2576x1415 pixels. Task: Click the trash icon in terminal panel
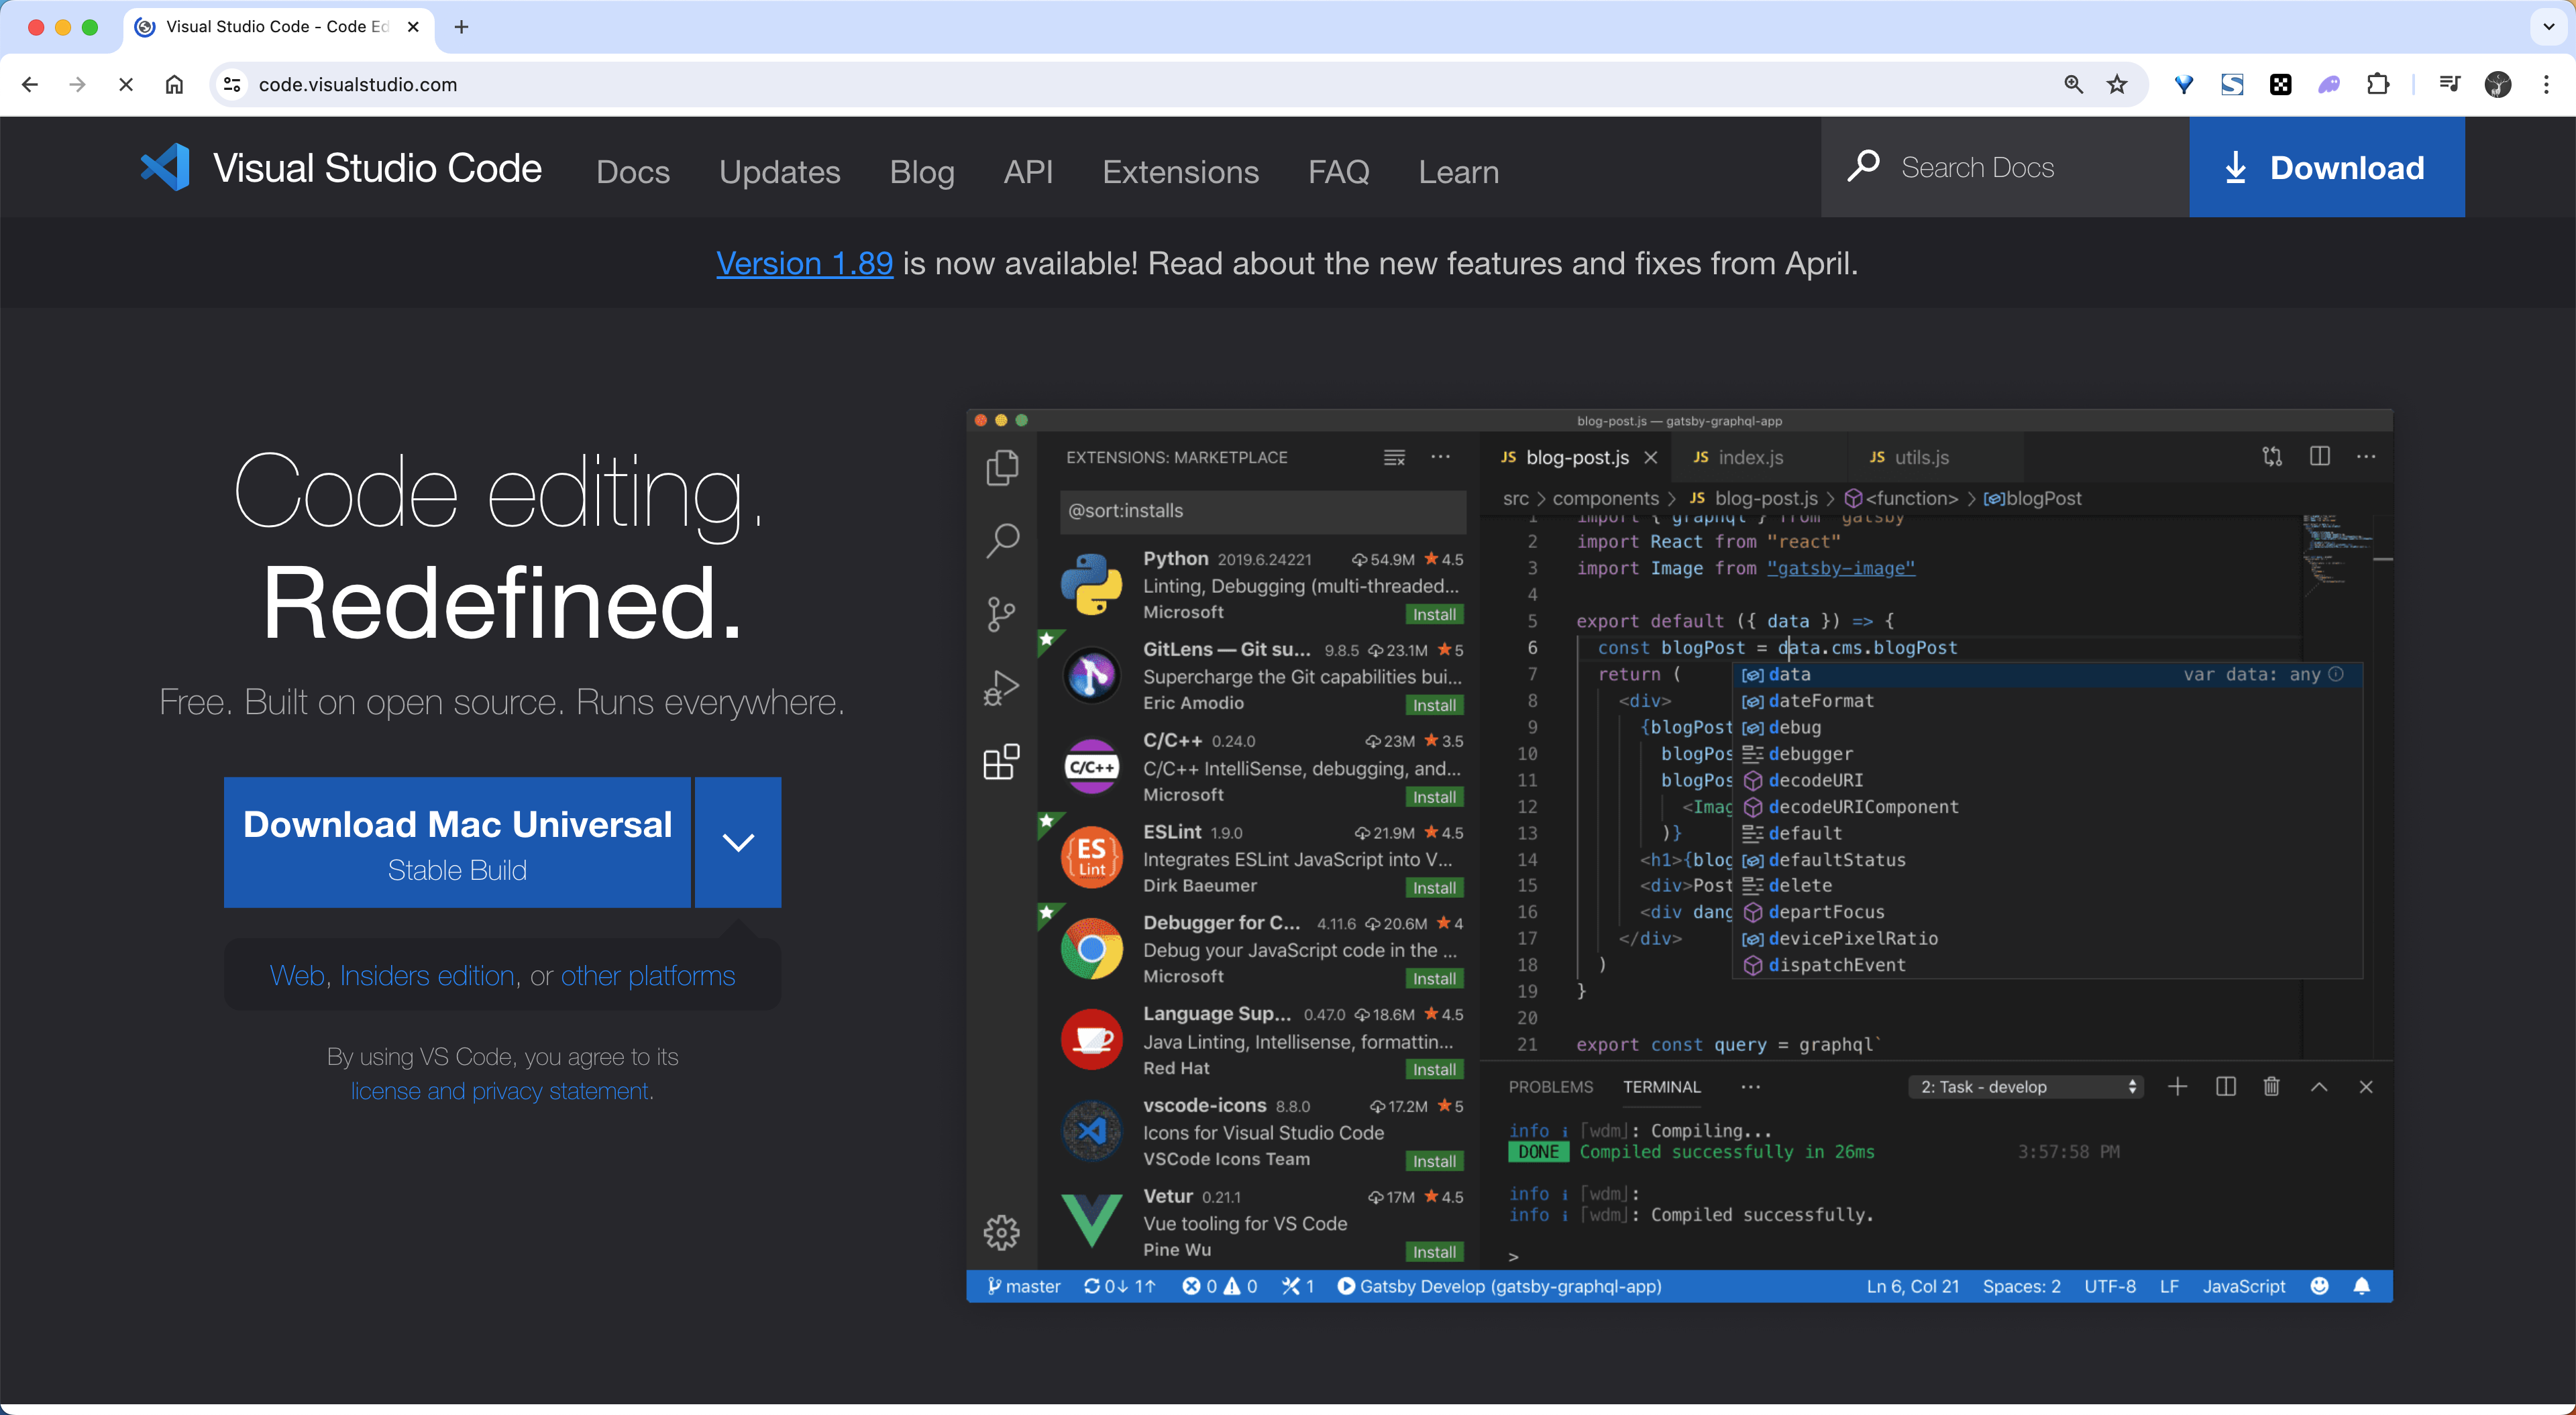[2272, 1087]
